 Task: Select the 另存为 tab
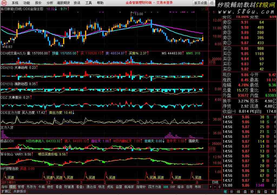31,187
